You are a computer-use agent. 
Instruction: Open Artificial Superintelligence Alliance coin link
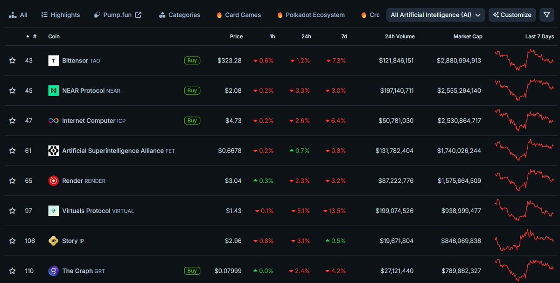pyautogui.click(x=119, y=151)
